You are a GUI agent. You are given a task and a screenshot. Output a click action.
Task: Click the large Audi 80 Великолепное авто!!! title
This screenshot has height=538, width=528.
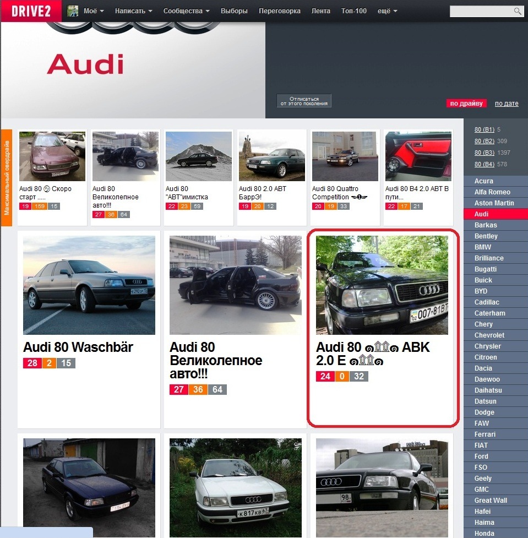pyautogui.click(x=216, y=360)
